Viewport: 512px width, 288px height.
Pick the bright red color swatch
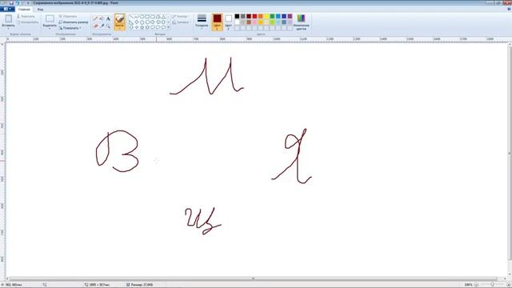tap(254, 16)
